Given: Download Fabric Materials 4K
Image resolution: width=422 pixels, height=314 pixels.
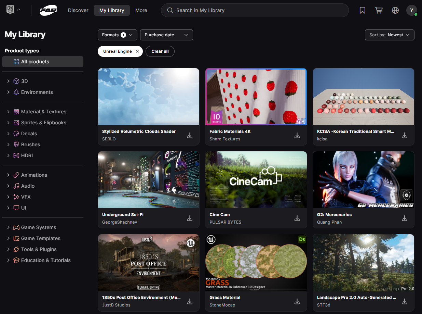Looking at the screenshot, I should click(297, 135).
